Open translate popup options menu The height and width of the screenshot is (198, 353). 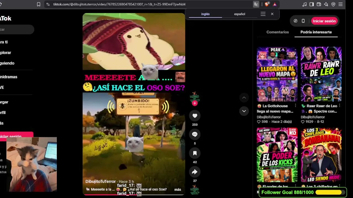(263, 14)
